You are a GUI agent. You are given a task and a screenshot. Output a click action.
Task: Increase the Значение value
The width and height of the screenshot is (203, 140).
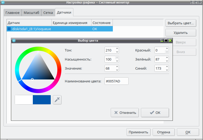point(117,67)
